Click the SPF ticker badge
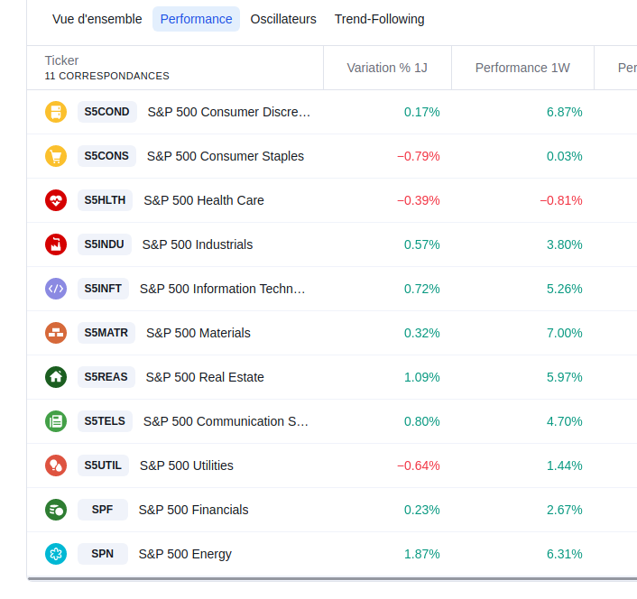Image resolution: width=637 pixels, height=599 pixels. click(x=103, y=510)
